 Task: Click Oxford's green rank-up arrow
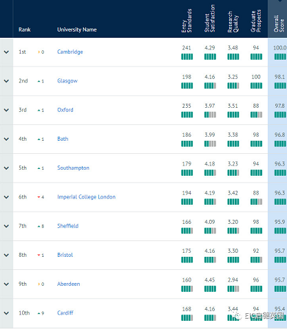click(39, 110)
